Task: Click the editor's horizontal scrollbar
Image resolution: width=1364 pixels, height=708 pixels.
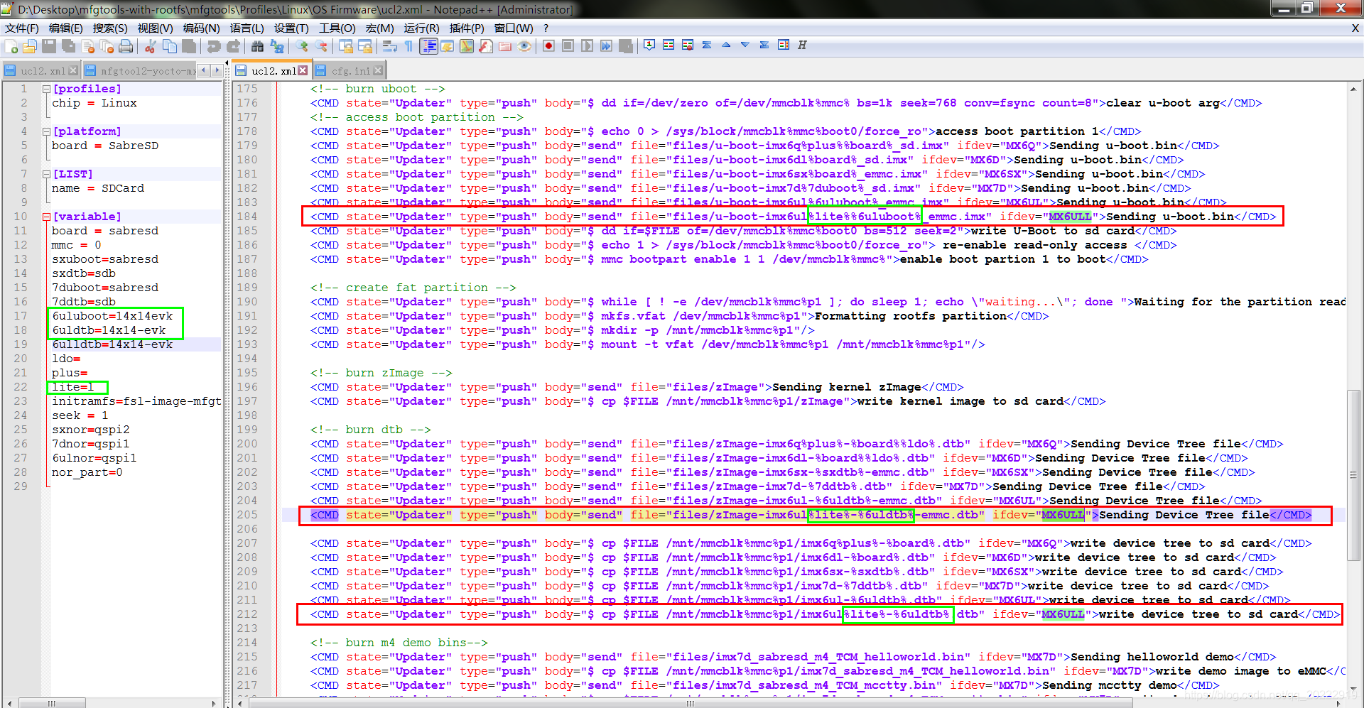Action: 689,704
